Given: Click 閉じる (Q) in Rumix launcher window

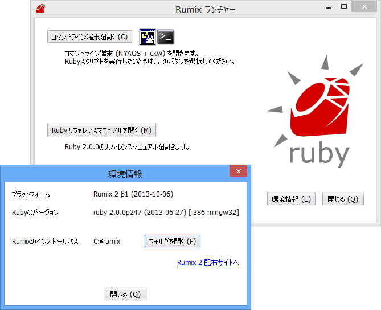Looking at the screenshot, I should pos(343,199).
